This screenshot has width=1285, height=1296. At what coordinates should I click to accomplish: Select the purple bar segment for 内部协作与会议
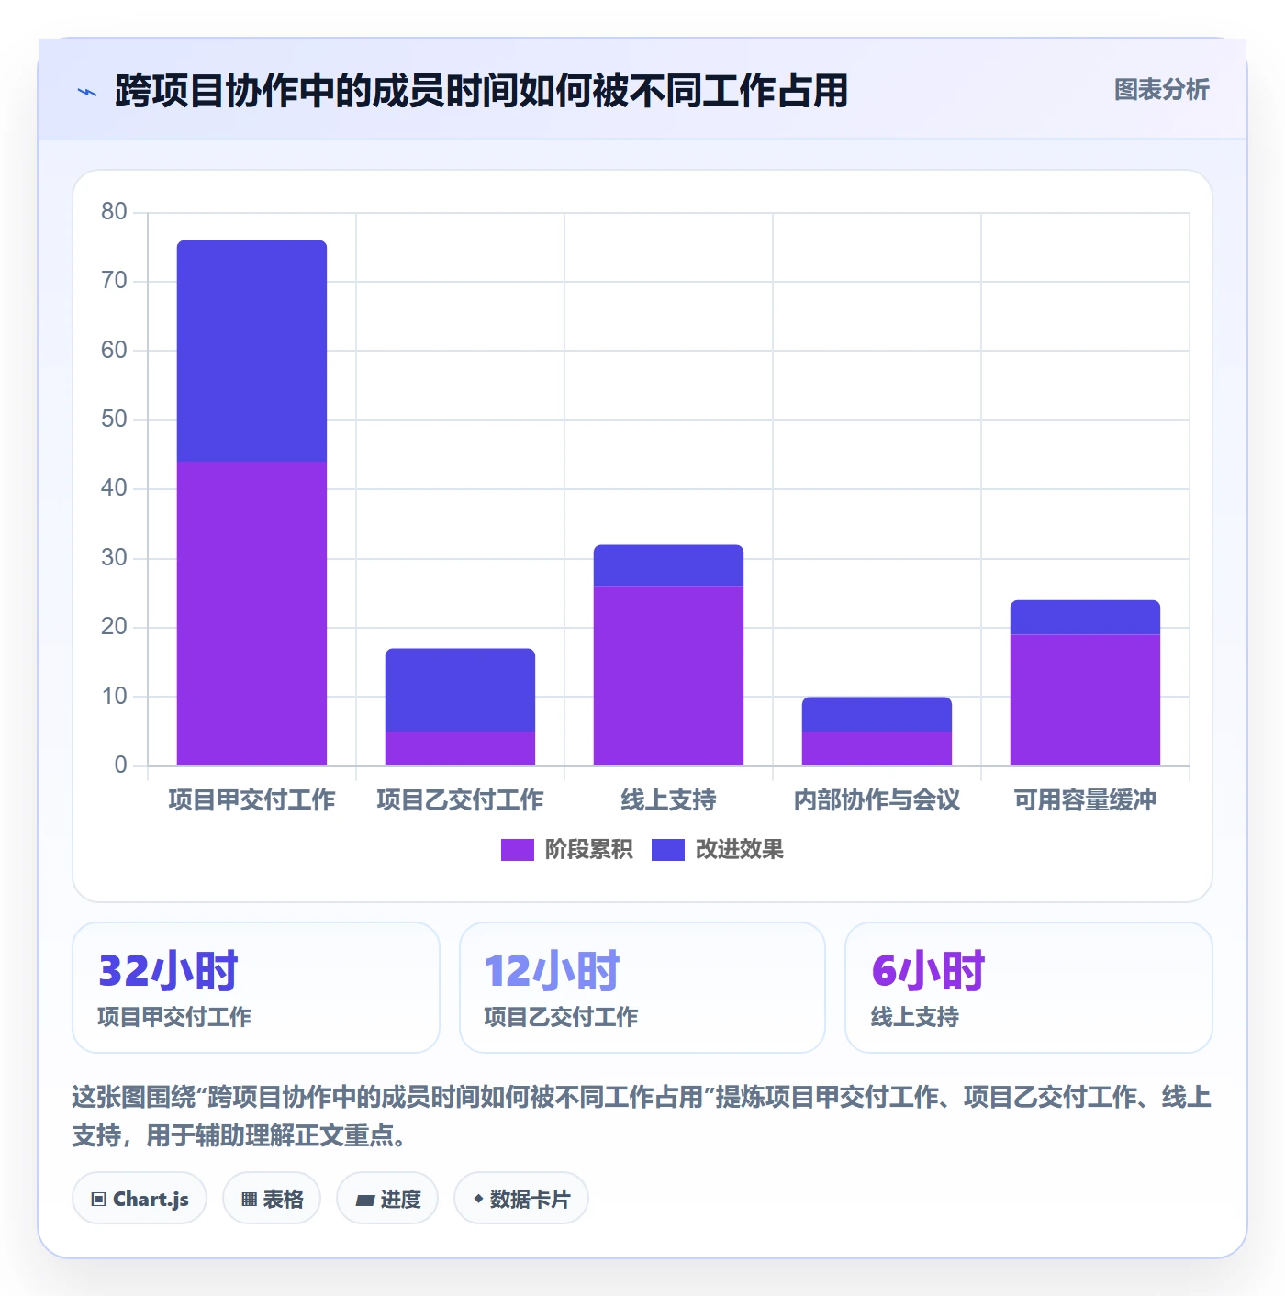[x=877, y=748]
